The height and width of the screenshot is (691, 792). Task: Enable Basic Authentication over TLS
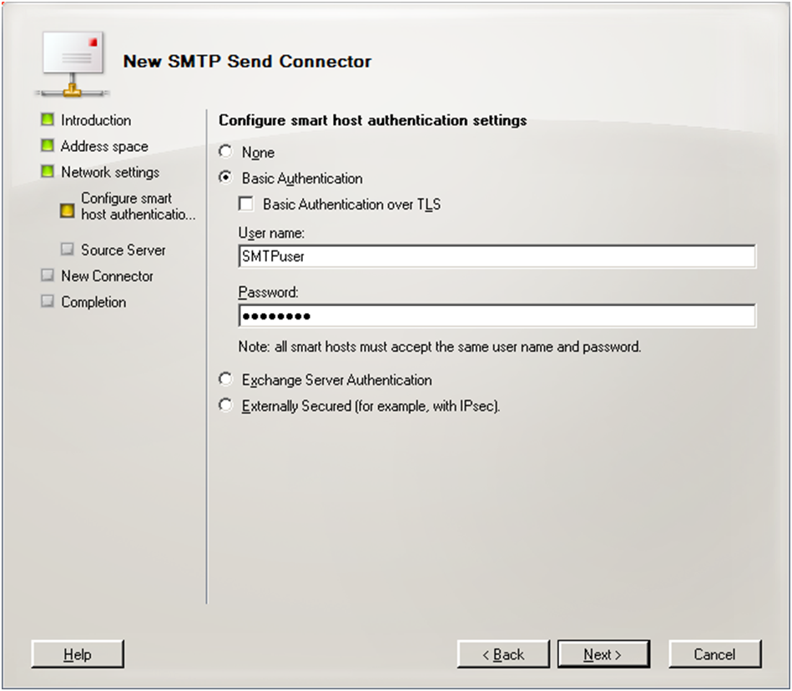coord(246,204)
